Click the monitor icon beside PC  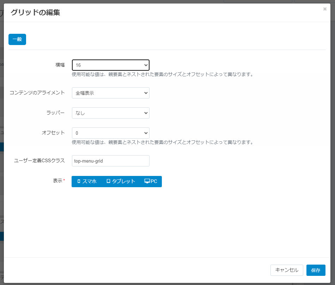click(x=147, y=181)
